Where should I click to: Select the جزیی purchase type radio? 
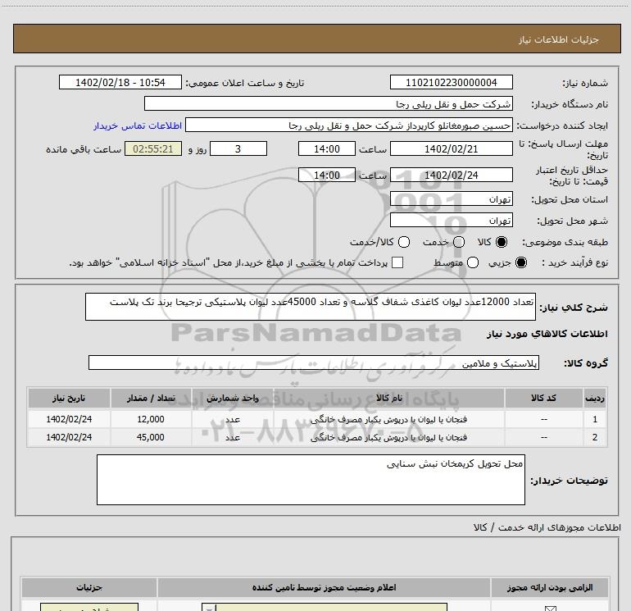521,262
